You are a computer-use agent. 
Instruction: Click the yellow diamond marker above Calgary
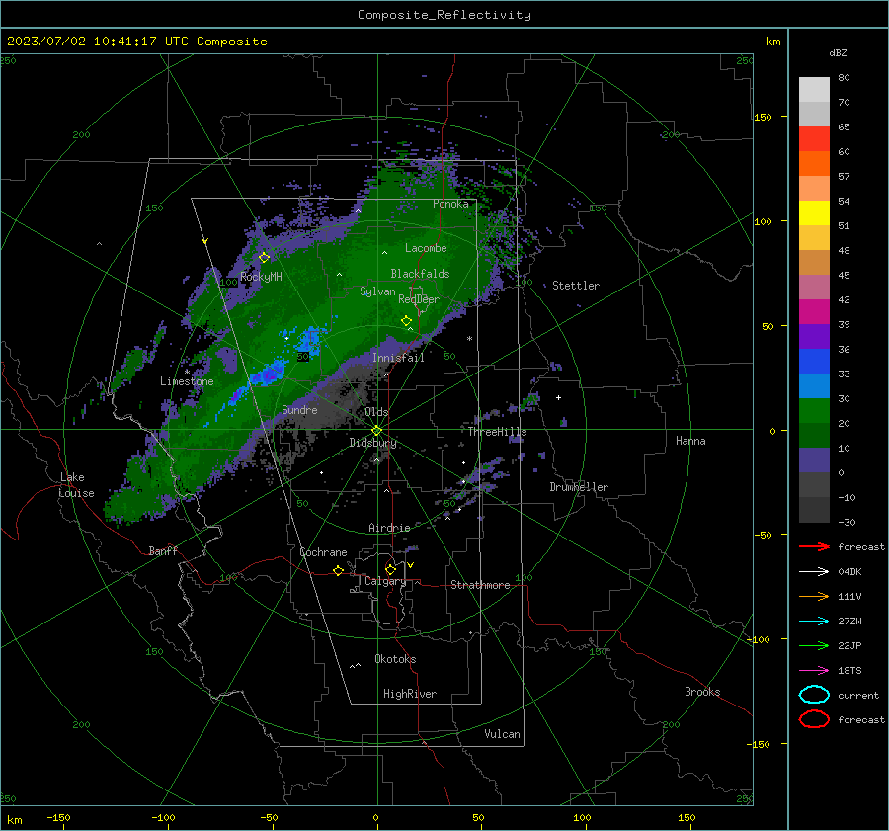390,569
